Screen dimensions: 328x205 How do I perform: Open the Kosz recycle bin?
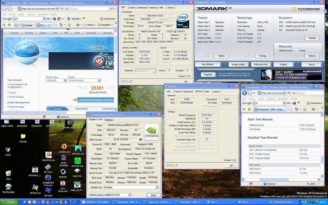8,175
